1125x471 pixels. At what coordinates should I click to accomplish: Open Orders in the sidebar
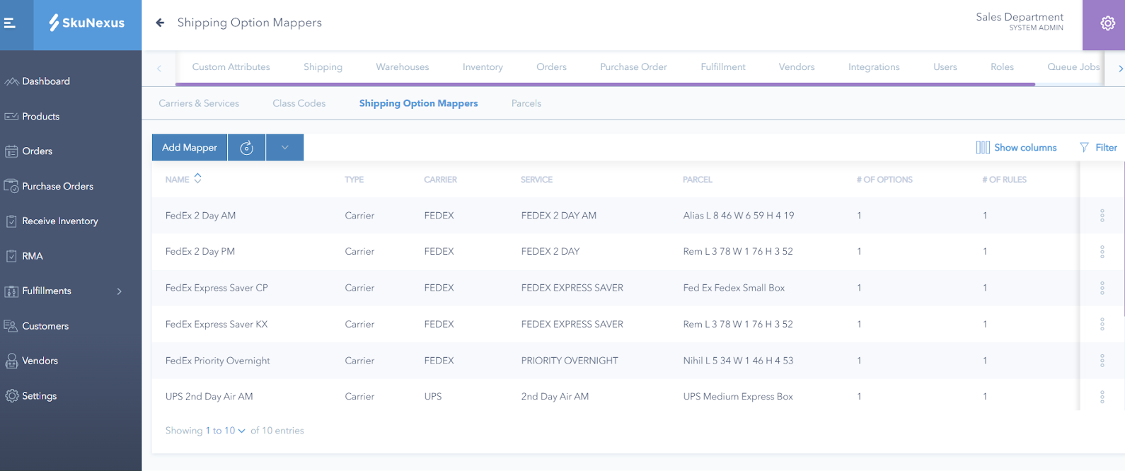pyautogui.click(x=37, y=151)
